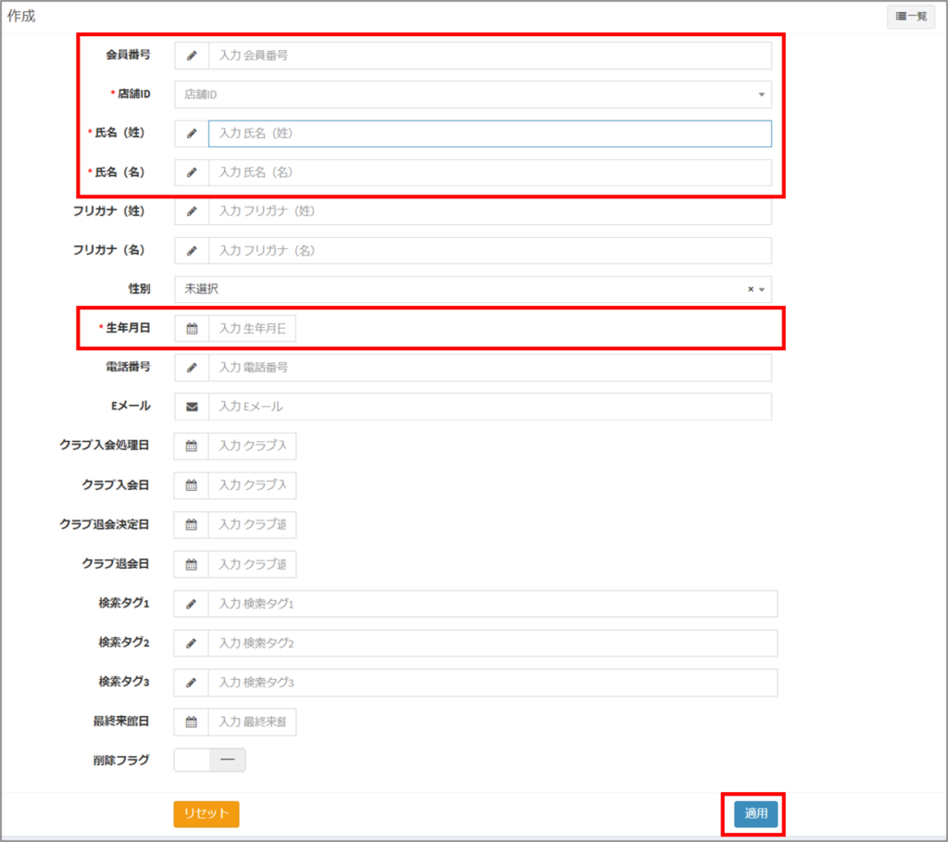Image resolution: width=948 pixels, height=842 pixels.
Task: Click the pencil icon beside 電話番号
Action: pyautogui.click(x=192, y=368)
